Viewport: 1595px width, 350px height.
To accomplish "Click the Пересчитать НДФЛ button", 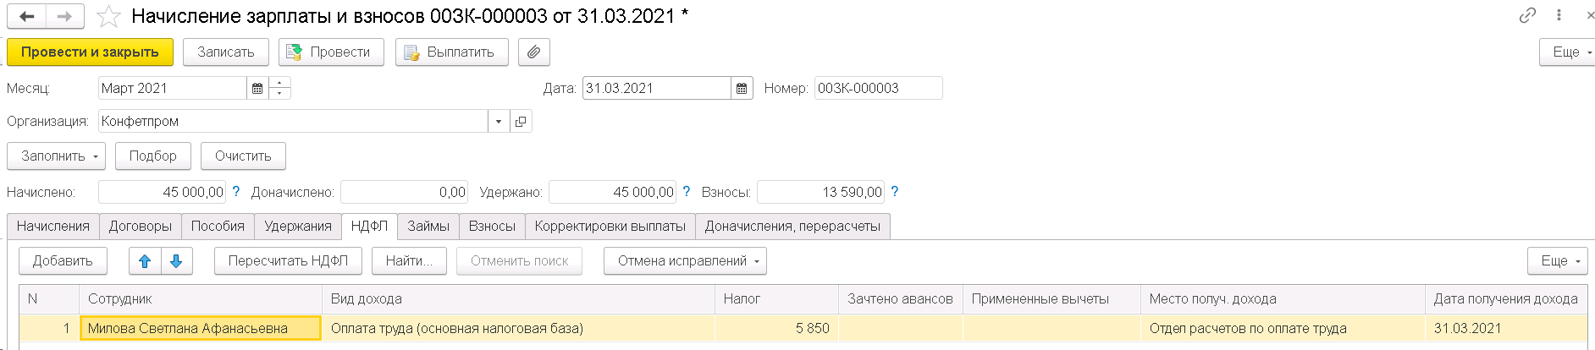I will pos(288,261).
